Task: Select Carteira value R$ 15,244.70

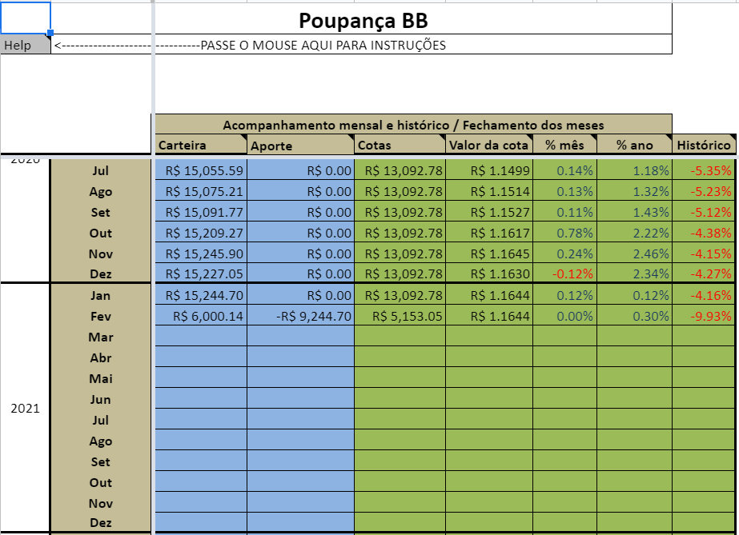Action: (x=201, y=294)
